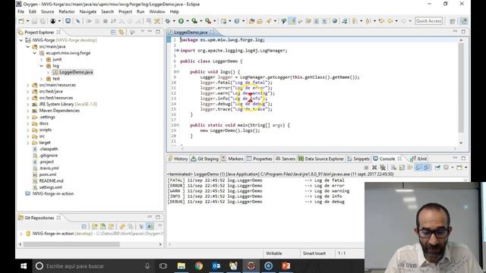Viewport: 486px width, 273px height.
Task: Click the Java EE perspective icon
Action: (x=464, y=21)
